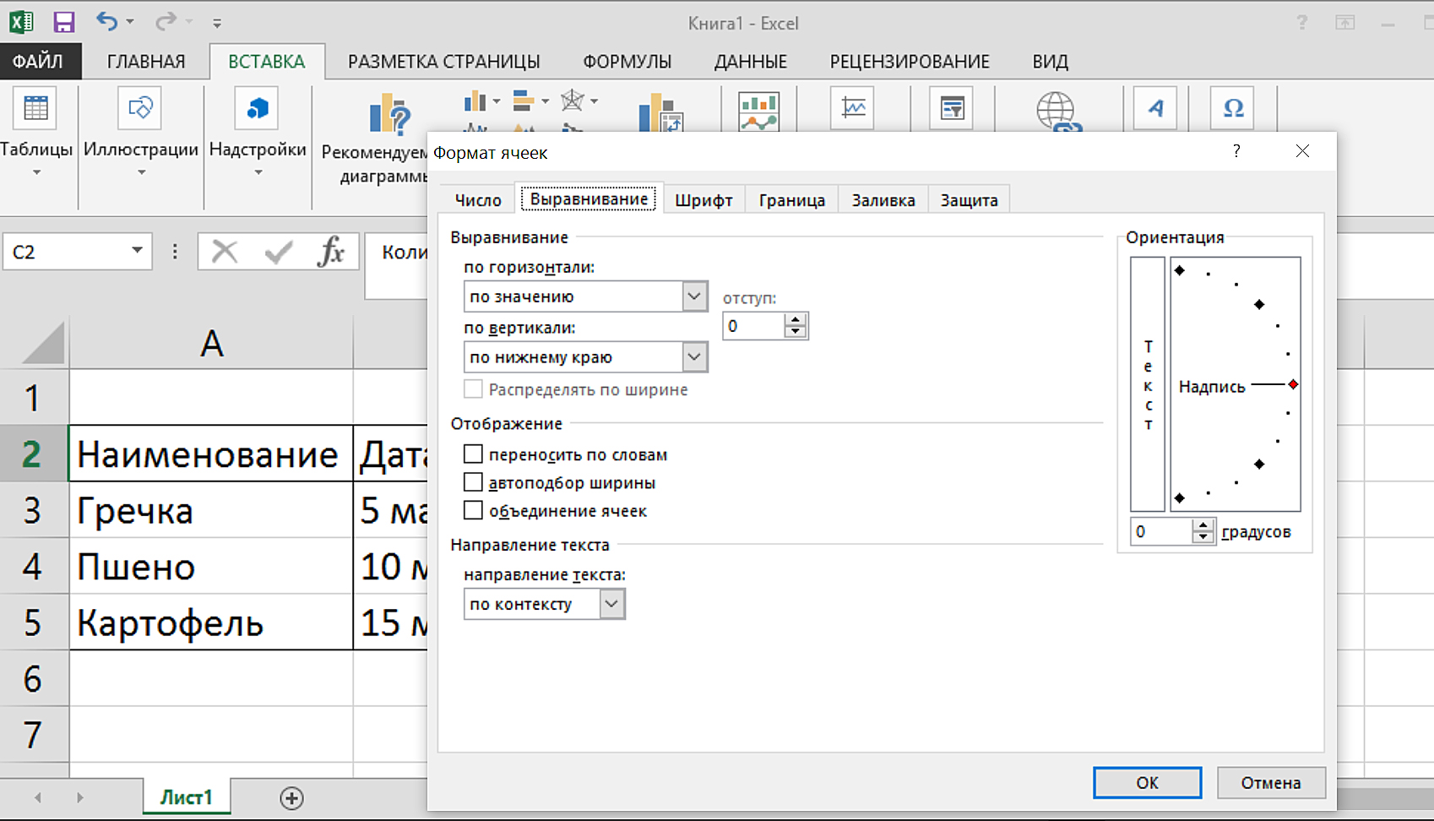This screenshot has height=821, width=1434.
Task: Insert a bar chart icon
Action: [524, 101]
